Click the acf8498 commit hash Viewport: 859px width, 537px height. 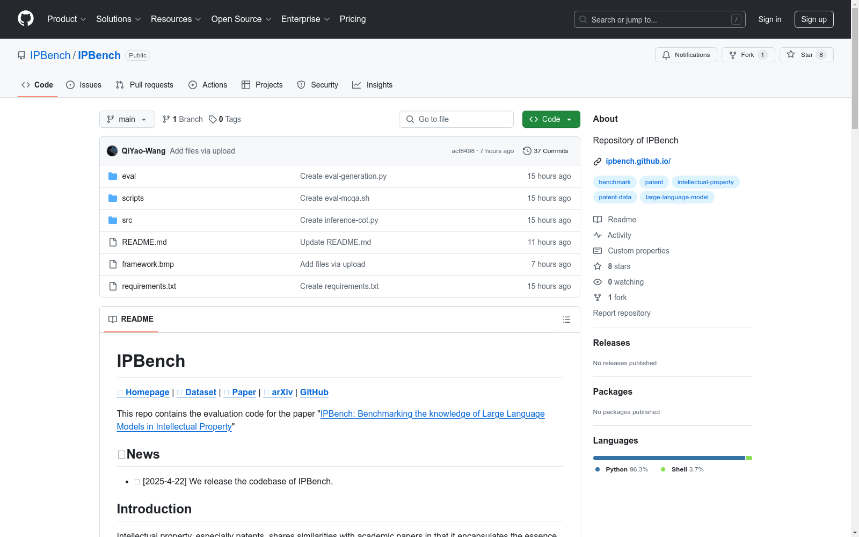[463, 151]
